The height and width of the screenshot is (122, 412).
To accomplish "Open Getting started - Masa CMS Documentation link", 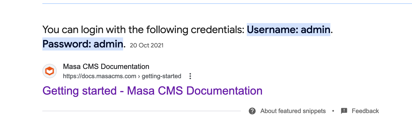I will (152, 91).
